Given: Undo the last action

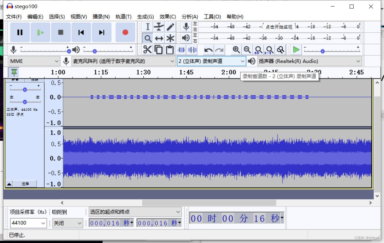Looking at the screenshot, I should point(209,50).
